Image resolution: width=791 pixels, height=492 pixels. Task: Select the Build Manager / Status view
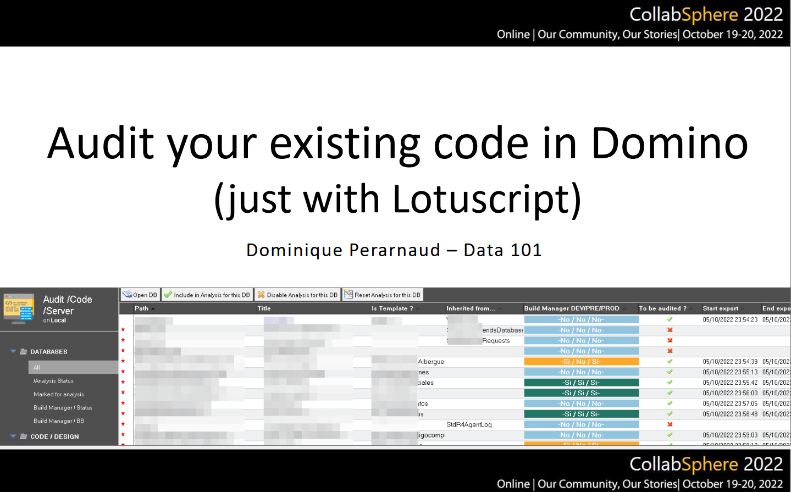point(63,408)
